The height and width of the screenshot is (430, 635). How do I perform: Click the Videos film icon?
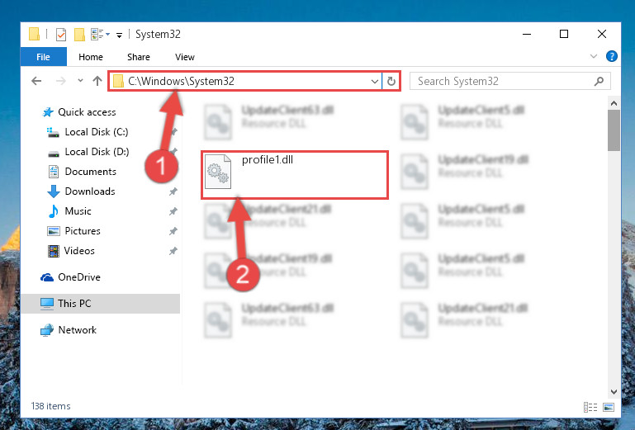point(53,251)
